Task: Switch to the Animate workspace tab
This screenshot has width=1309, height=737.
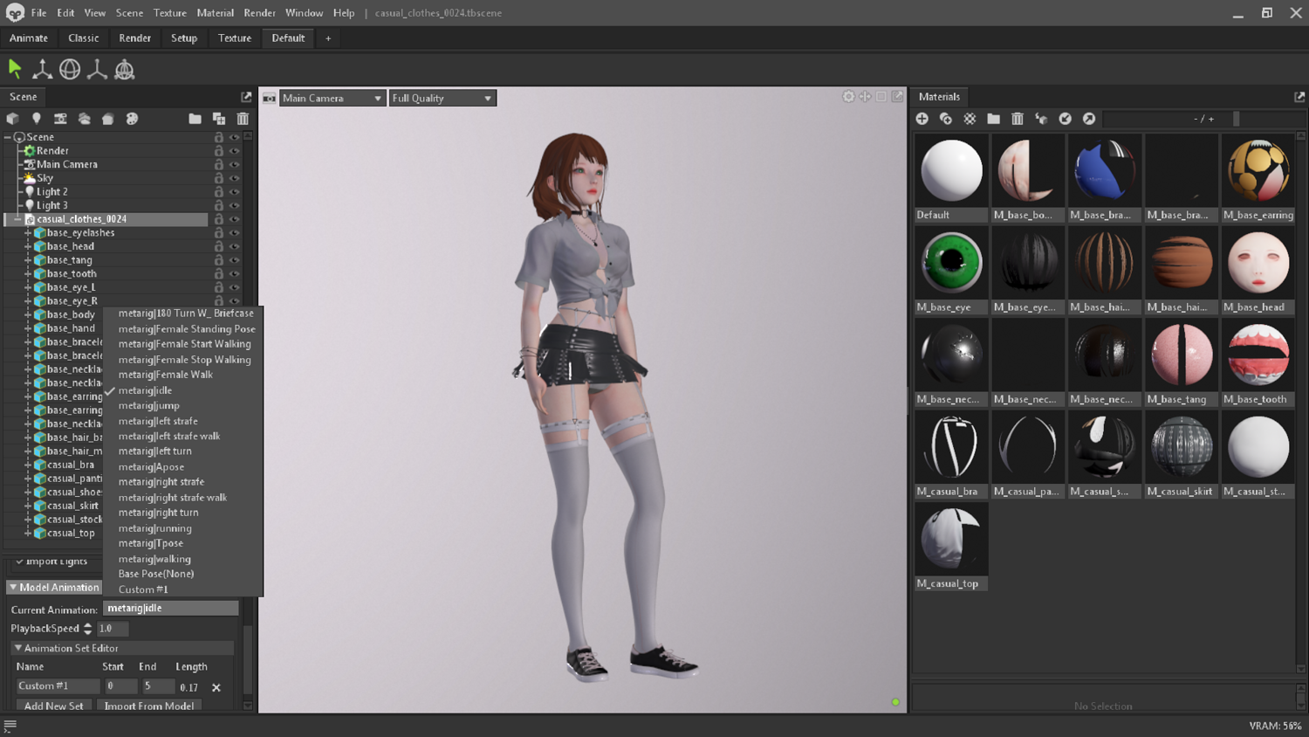Action: pyautogui.click(x=29, y=38)
